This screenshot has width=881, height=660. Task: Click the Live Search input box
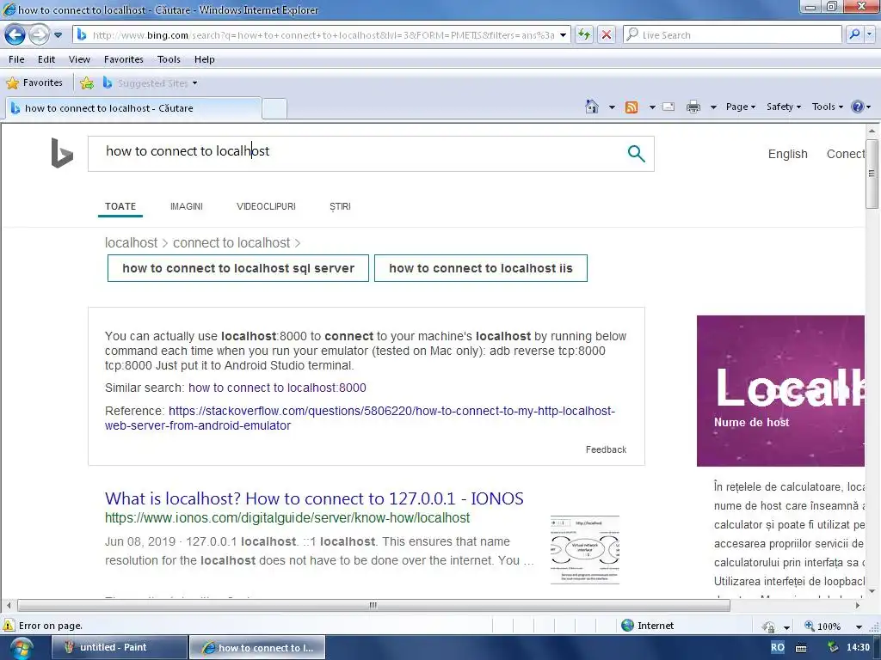(x=733, y=34)
